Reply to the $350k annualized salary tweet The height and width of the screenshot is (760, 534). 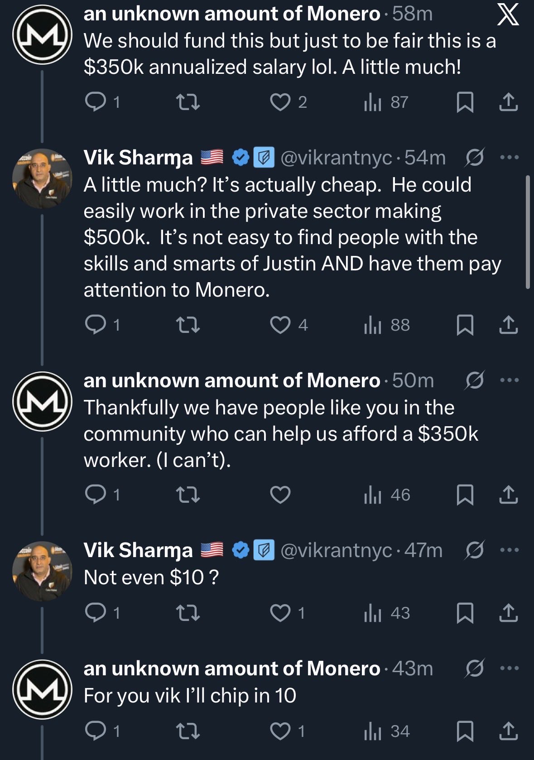[x=95, y=102]
